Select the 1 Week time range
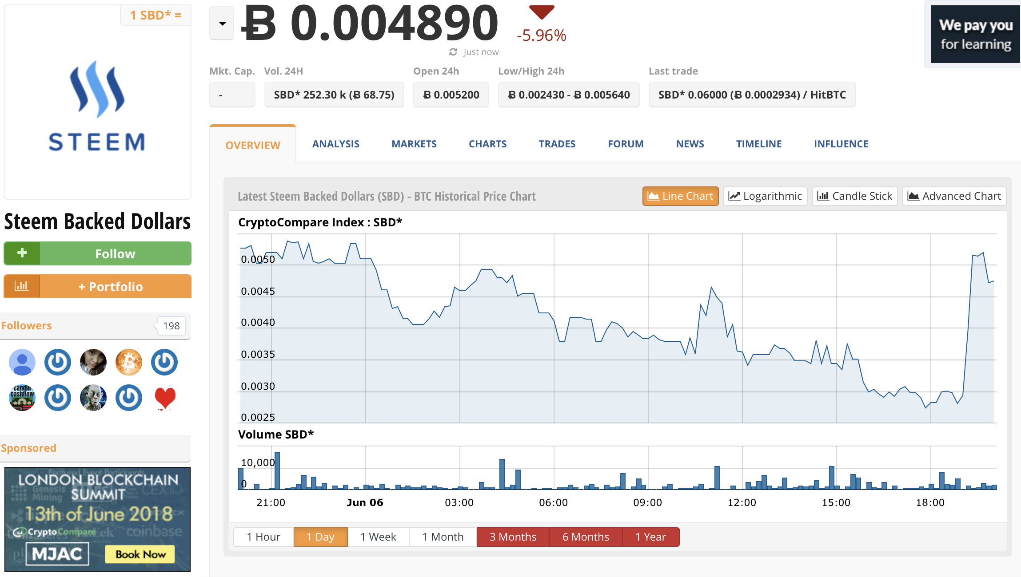 (x=378, y=537)
